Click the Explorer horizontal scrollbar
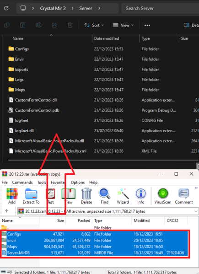Viewport: 199px width, 274px height. point(103,160)
